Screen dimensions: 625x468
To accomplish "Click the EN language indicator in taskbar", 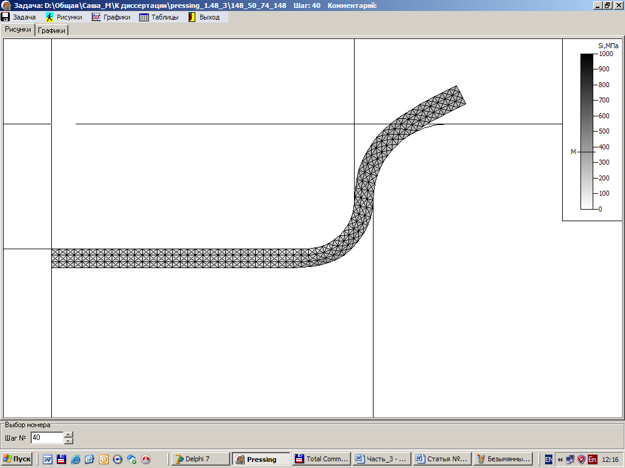I will coord(548,459).
